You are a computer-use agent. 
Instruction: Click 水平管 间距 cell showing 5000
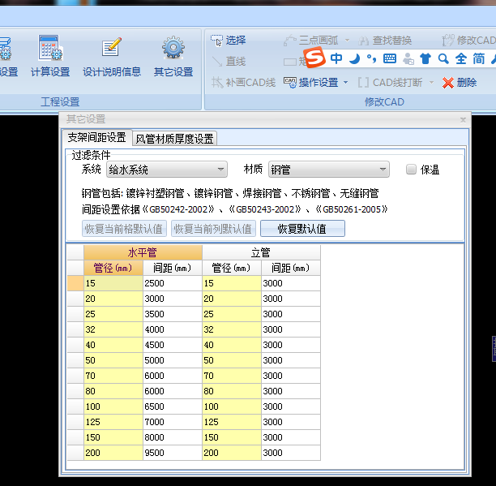pyautogui.click(x=173, y=360)
